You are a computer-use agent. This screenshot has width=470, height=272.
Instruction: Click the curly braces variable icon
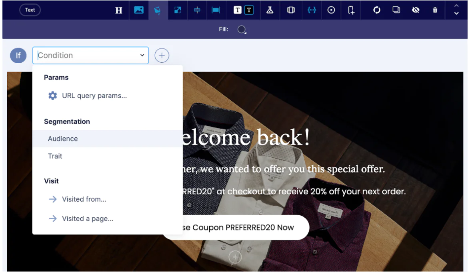(x=312, y=10)
